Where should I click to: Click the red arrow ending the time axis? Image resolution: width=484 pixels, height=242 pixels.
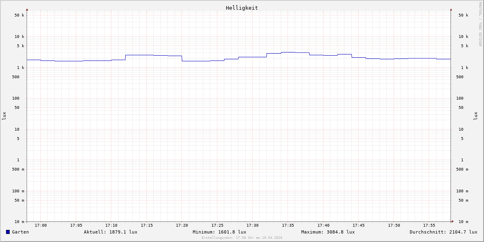click(453, 221)
